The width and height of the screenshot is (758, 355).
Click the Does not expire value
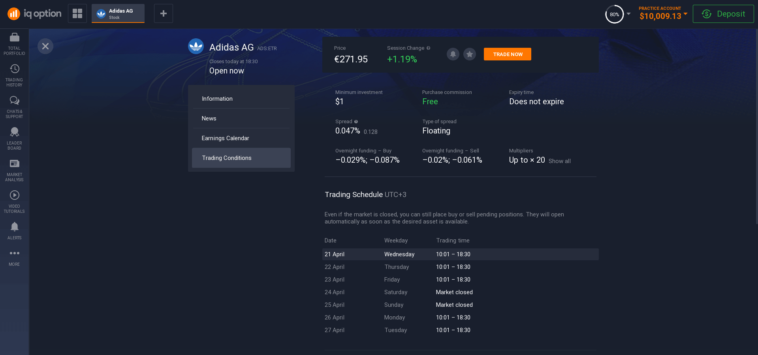point(536,101)
